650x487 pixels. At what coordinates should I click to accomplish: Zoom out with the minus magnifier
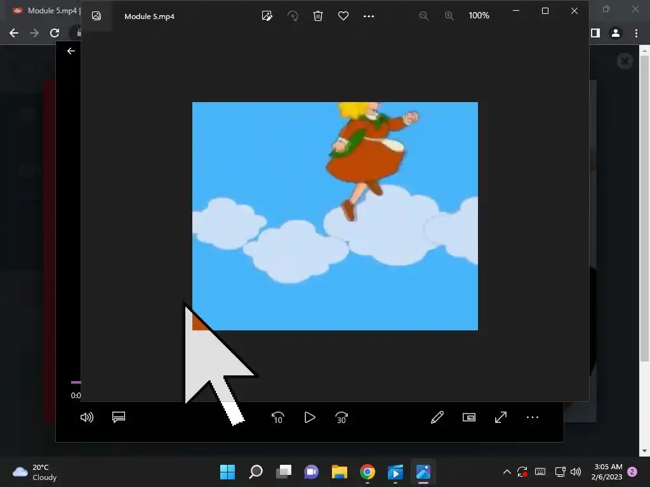(423, 16)
